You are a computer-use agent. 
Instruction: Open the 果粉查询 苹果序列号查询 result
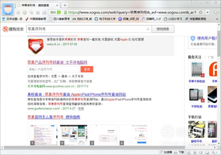[77, 95]
